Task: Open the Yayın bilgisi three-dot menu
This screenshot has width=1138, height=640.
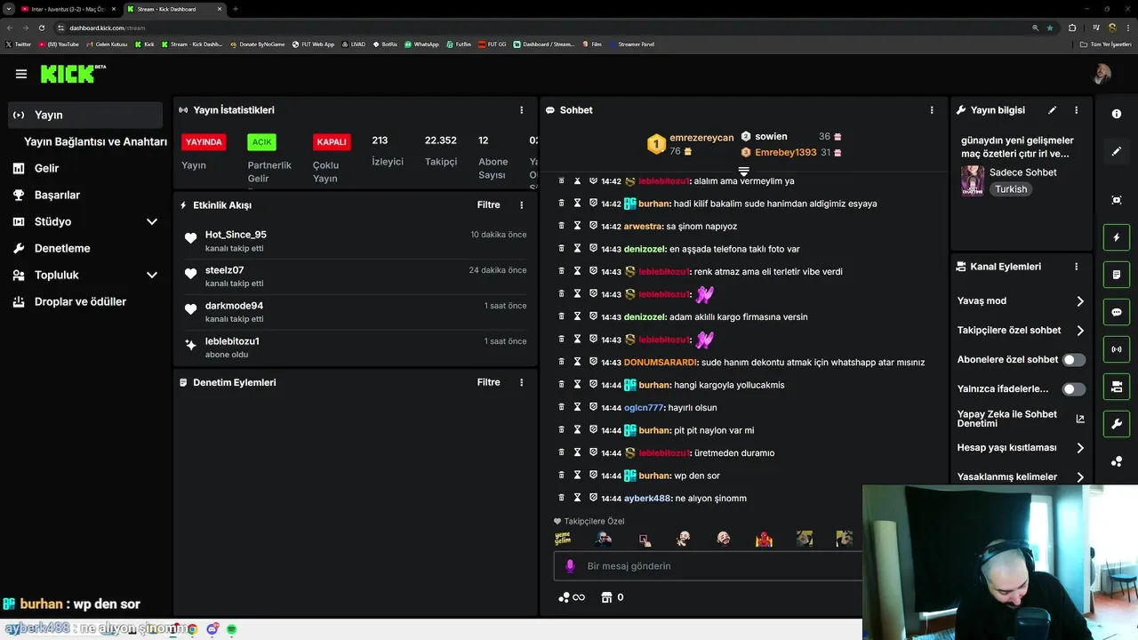Action: coord(1076,110)
